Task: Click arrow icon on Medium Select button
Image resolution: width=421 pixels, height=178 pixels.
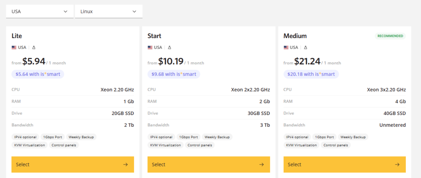Action: coord(398,164)
